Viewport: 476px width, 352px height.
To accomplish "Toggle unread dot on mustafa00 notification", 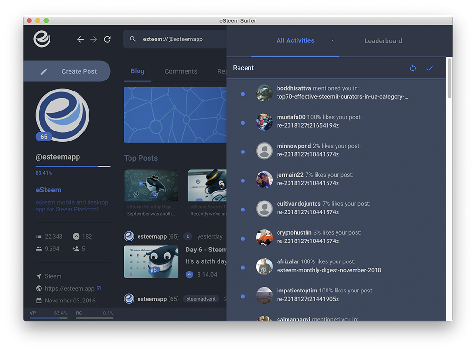I will click(243, 123).
